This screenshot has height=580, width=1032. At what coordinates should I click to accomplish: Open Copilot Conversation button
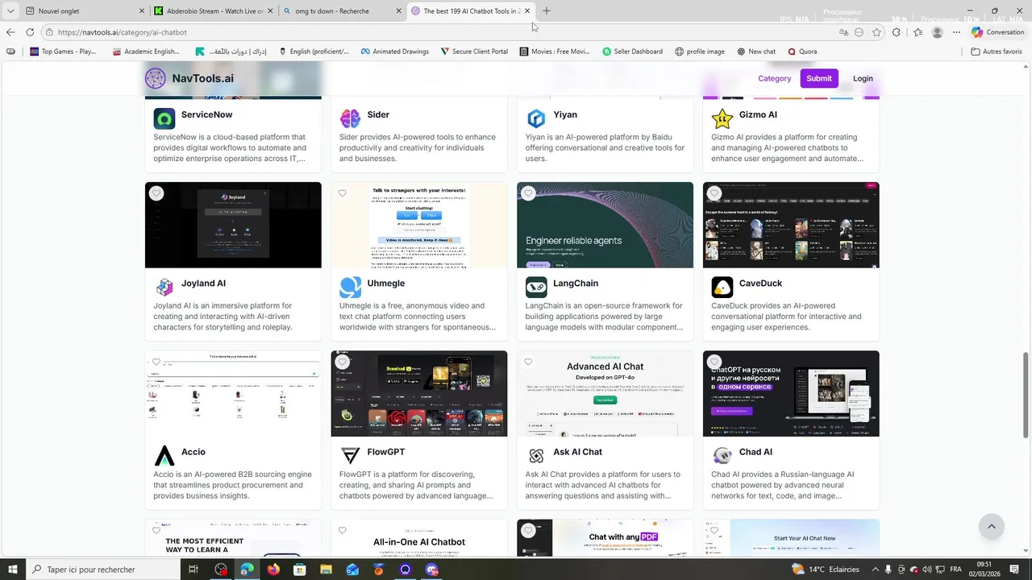[x=997, y=32]
